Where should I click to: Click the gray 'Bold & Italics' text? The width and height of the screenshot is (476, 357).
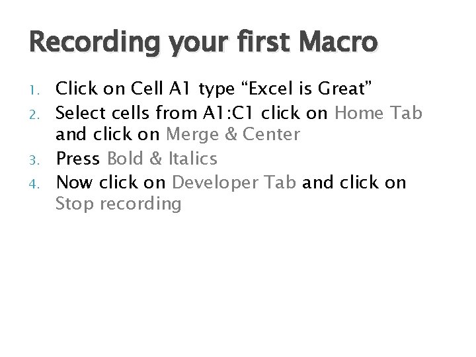point(162,158)
